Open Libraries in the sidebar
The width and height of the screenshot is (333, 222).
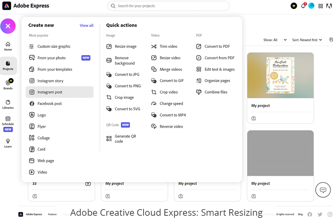(x=8, y=104)
